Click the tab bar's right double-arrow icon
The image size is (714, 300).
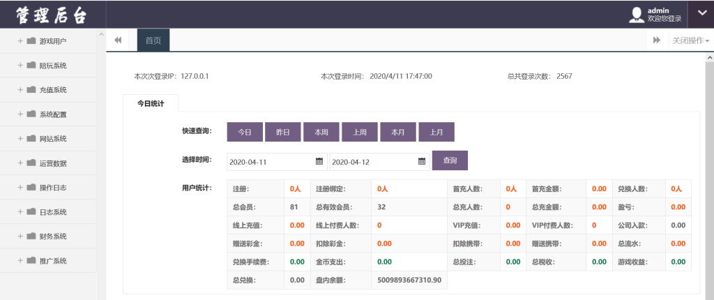coord(657,40)
